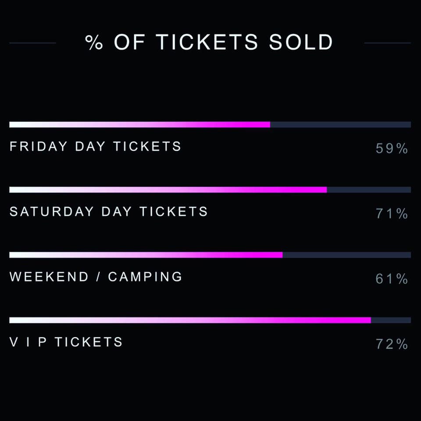Image resolution: width=421 pixels, height=421 pixels.
Task: Click the word TICKETS in the heading
Action: [x=207, y=43]
